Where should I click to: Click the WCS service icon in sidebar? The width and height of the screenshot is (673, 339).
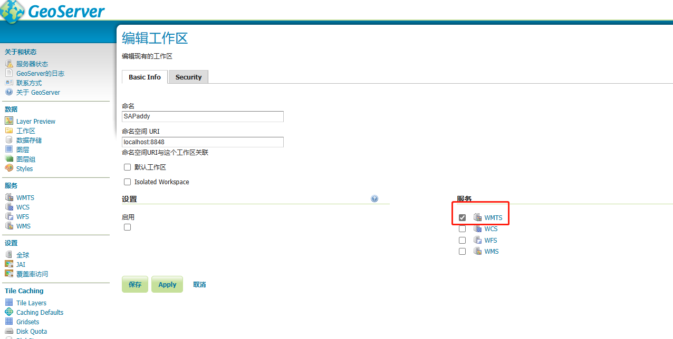[x=9, y=207]
